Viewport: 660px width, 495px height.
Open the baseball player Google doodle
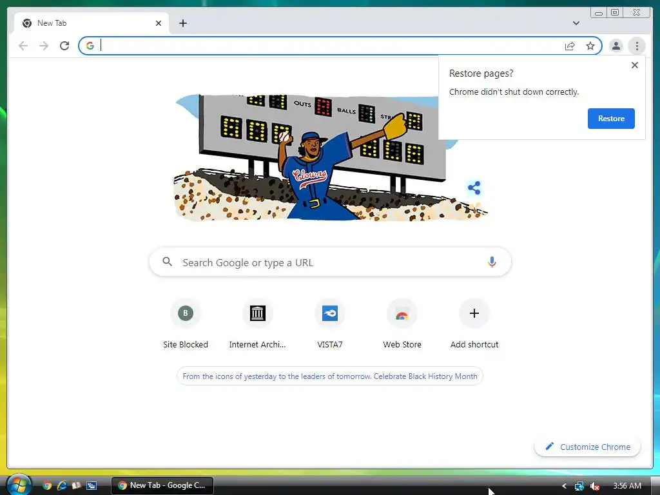click(x=331, y=157)
